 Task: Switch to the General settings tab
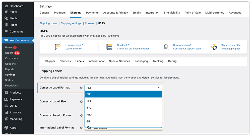[44, 13]
